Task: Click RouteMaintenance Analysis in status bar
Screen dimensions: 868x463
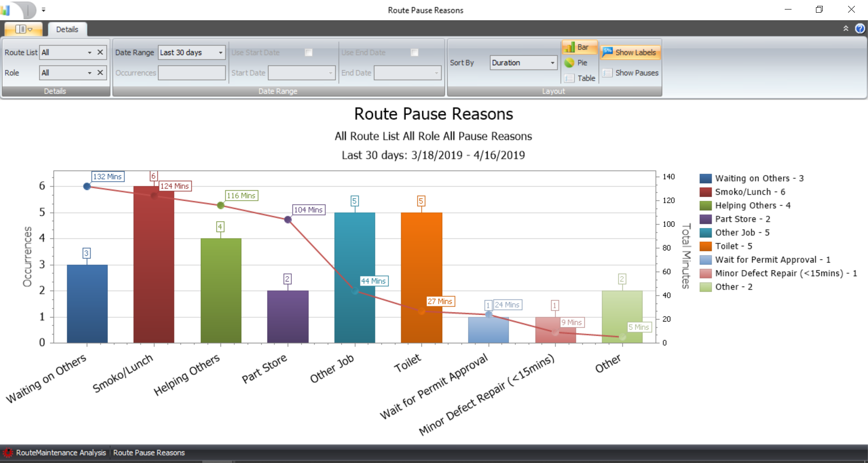Action: point(61,453)
